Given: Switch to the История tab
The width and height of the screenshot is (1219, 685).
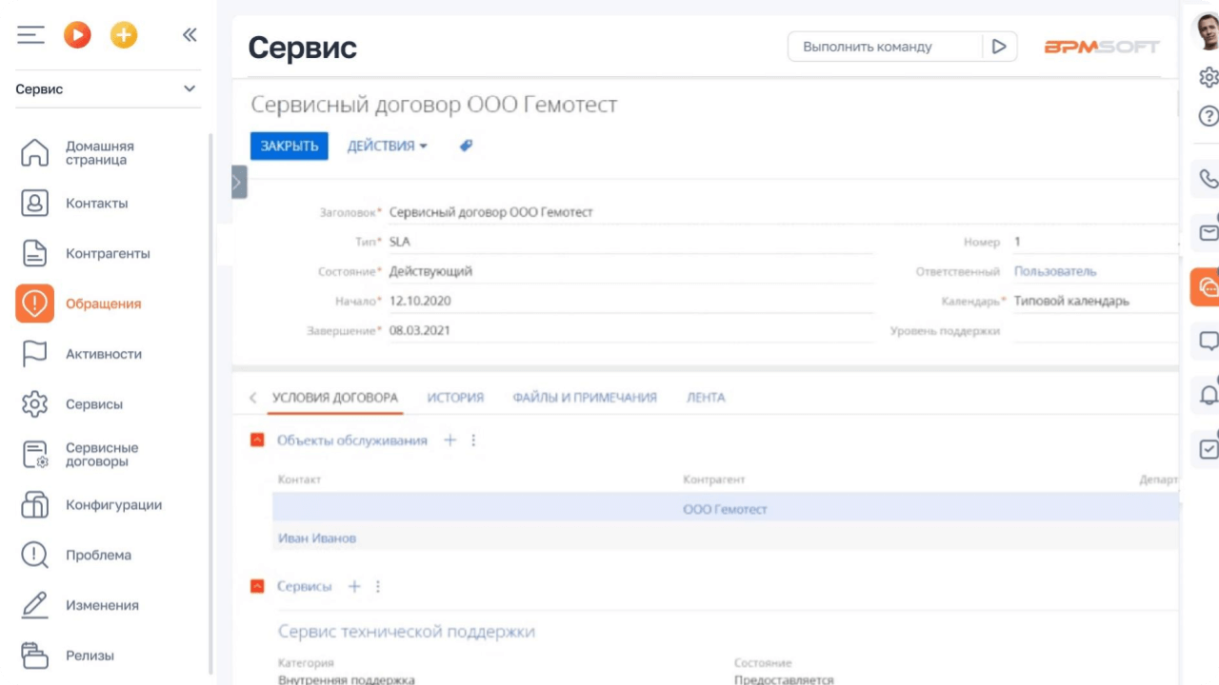Looking at the screenshot, I should [454, 398].
